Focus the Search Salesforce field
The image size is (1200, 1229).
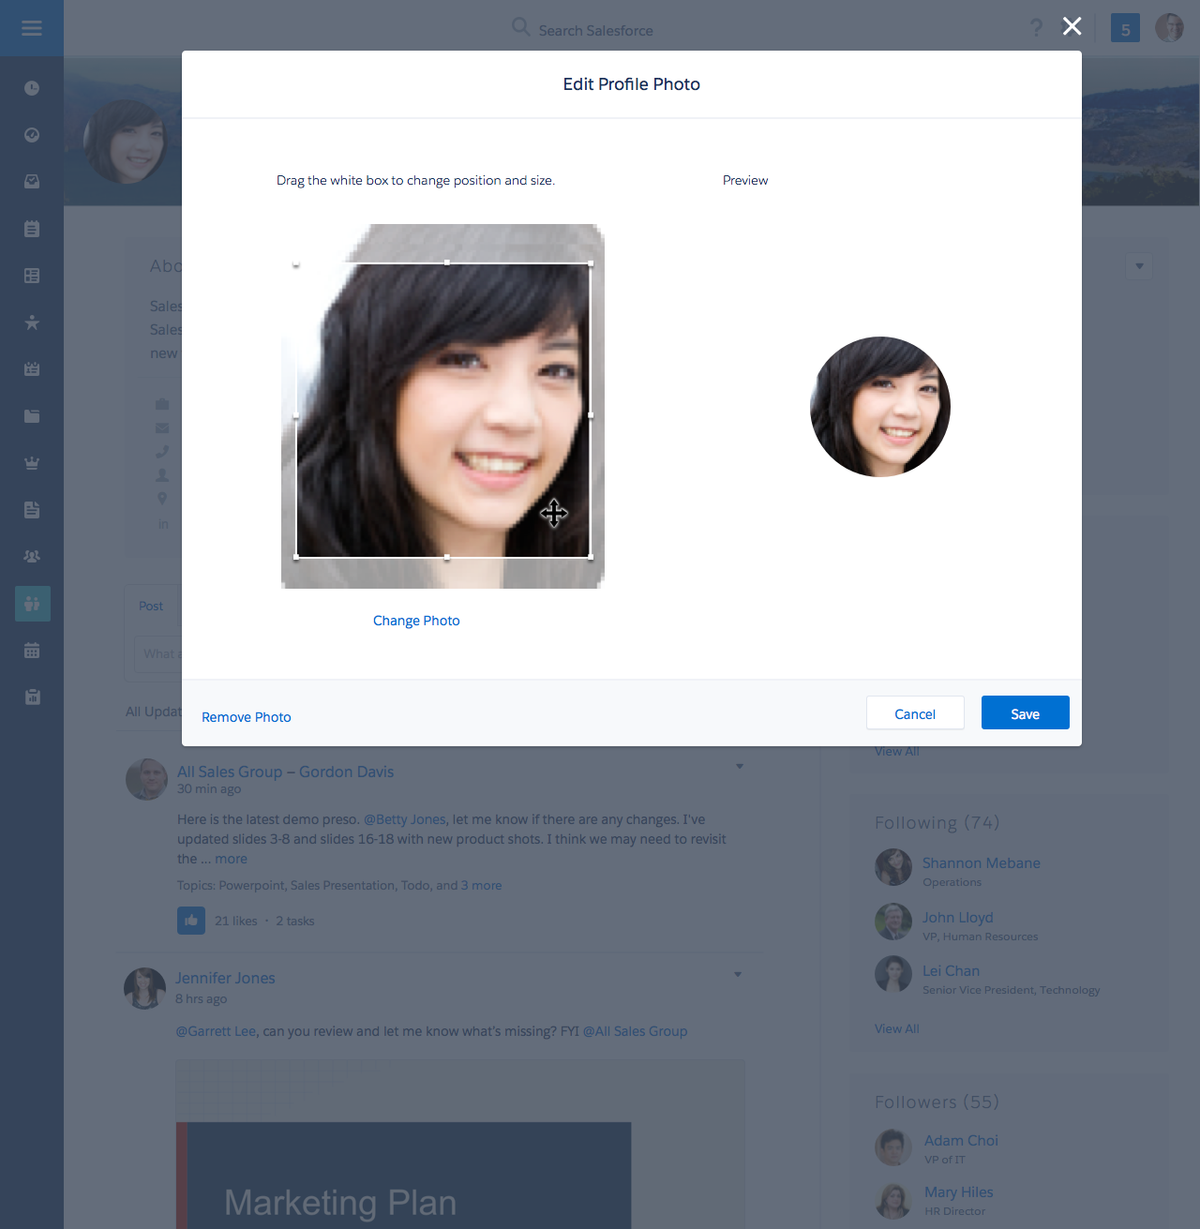[x=595, y=30]
